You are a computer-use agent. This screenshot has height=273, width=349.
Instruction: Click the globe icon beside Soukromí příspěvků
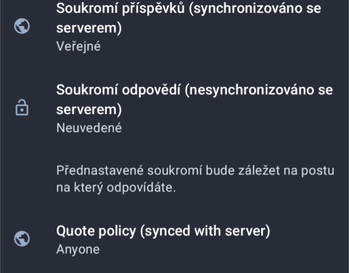pyautogui.click(x=21, y=27)
